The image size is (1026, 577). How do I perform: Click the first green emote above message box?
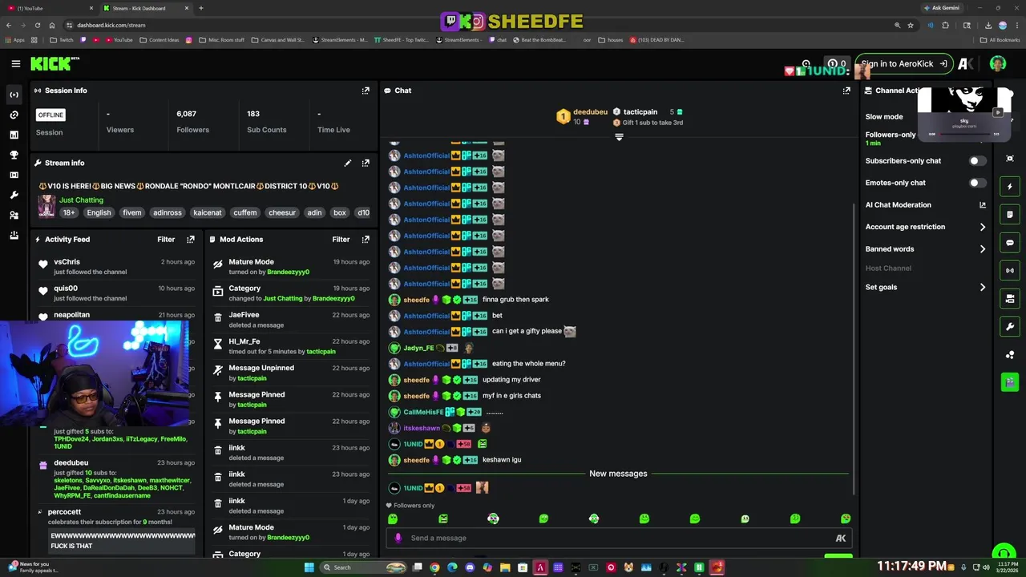(x=393, y=518)
